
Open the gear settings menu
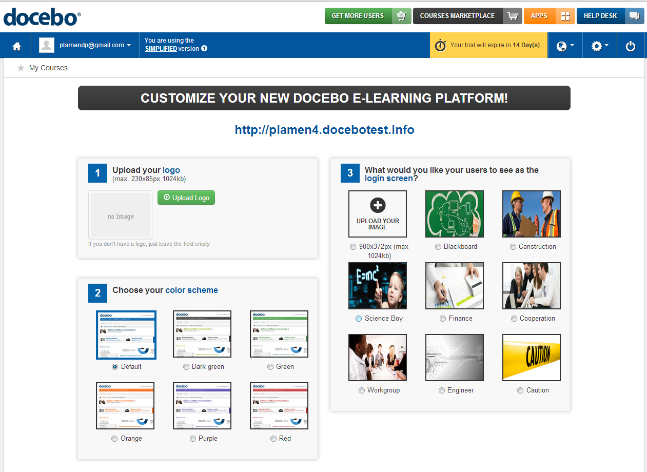coord(600,46)
